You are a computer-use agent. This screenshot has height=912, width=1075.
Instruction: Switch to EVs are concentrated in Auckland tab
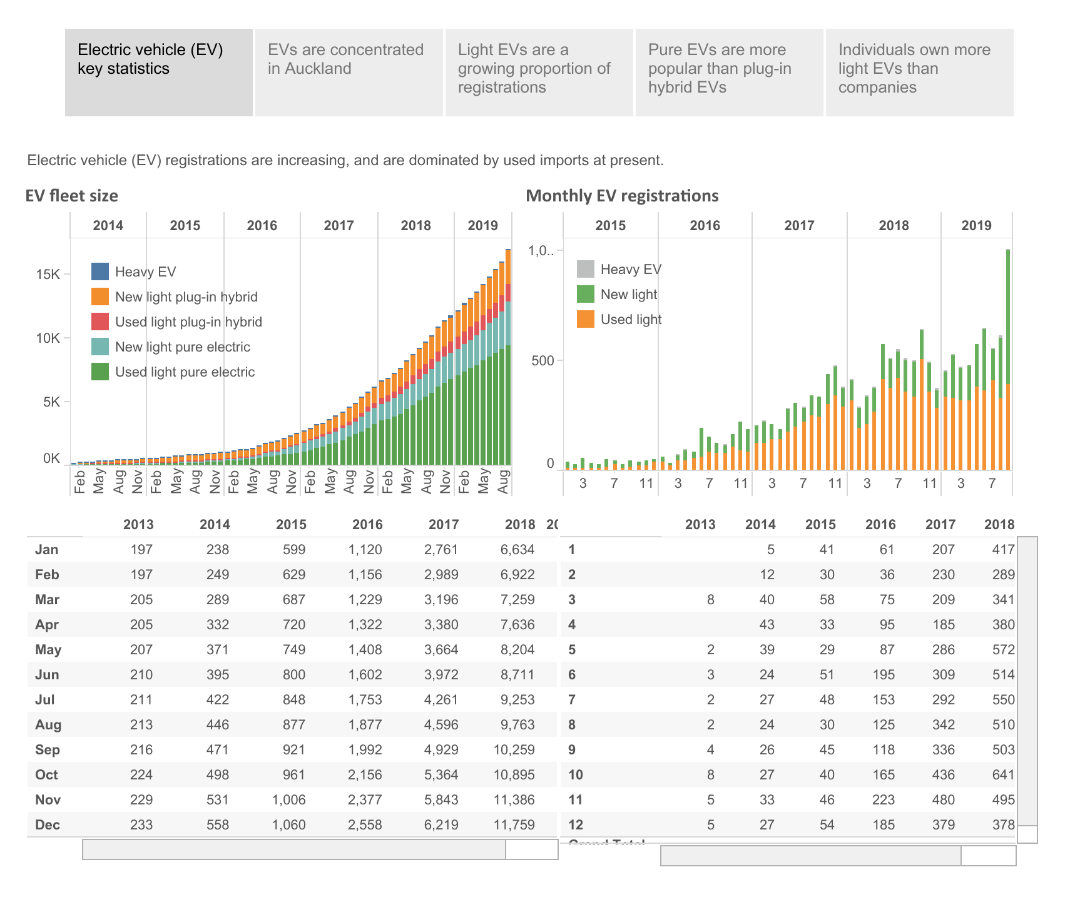[x=349, y=73]
